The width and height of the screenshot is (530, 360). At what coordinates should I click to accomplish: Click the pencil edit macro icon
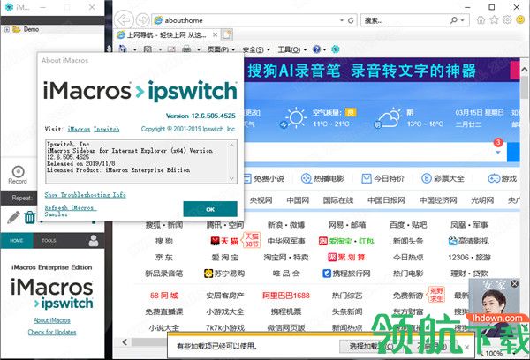(x=13, y=217)
